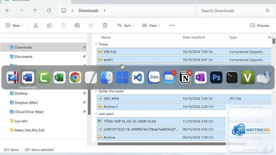Switch to Photoshop in app switcher
This screenshot has width=276, height=155.
(x=216, y=77)
